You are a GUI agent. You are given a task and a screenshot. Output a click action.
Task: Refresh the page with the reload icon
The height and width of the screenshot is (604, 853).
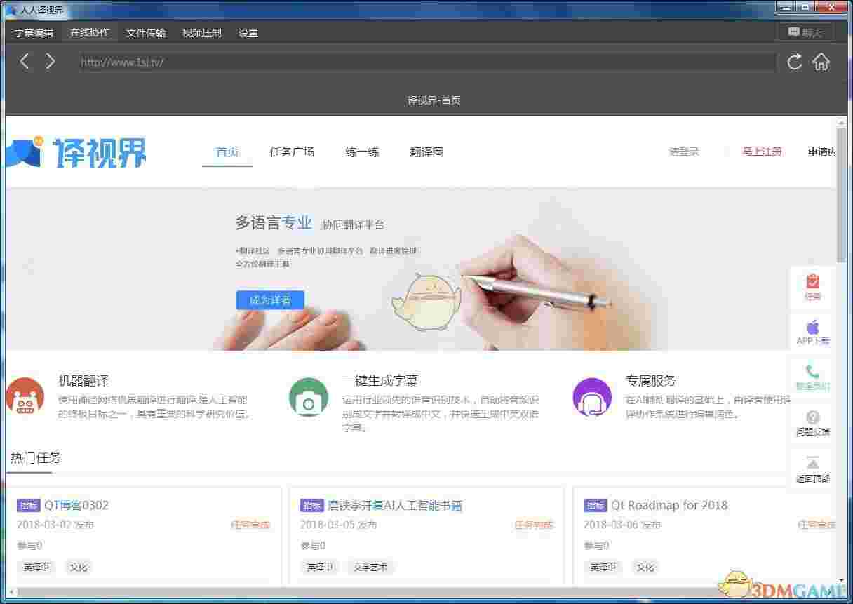[x=793, y=62]
